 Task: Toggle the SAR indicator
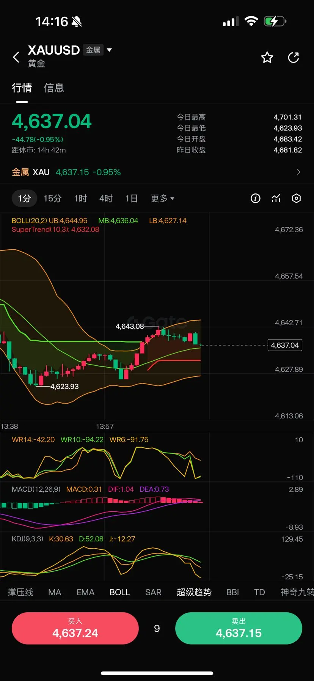(x=153, y=592)
